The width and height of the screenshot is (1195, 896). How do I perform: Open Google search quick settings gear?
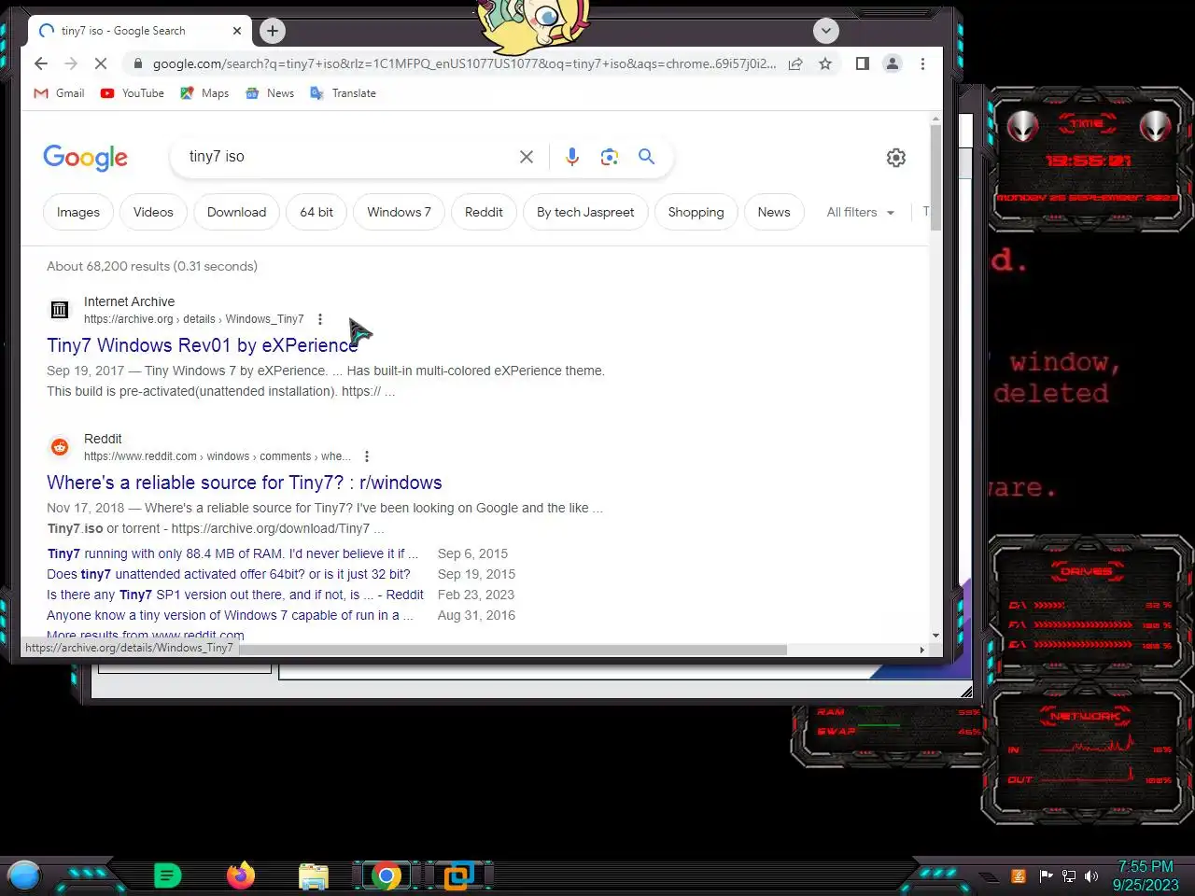[896, 158]
